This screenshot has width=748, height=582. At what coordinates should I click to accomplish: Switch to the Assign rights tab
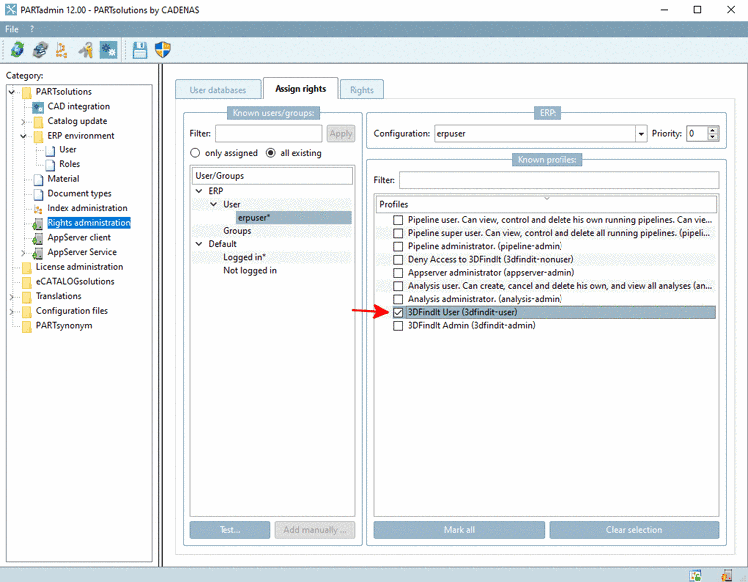point(300,88)
